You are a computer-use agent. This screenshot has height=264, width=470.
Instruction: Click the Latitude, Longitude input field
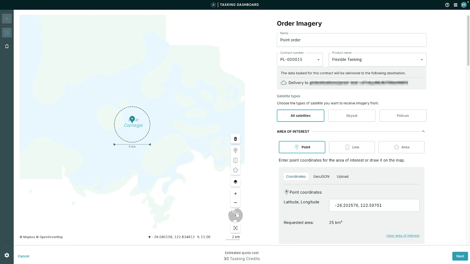[374, 205]
